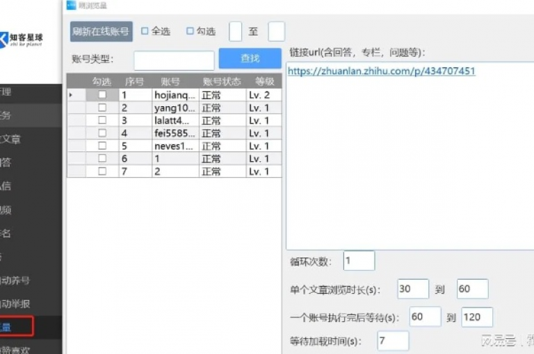The image size is (534, 354).
Task: Click the 刷新在线账号 button
Action: [101, 32]
